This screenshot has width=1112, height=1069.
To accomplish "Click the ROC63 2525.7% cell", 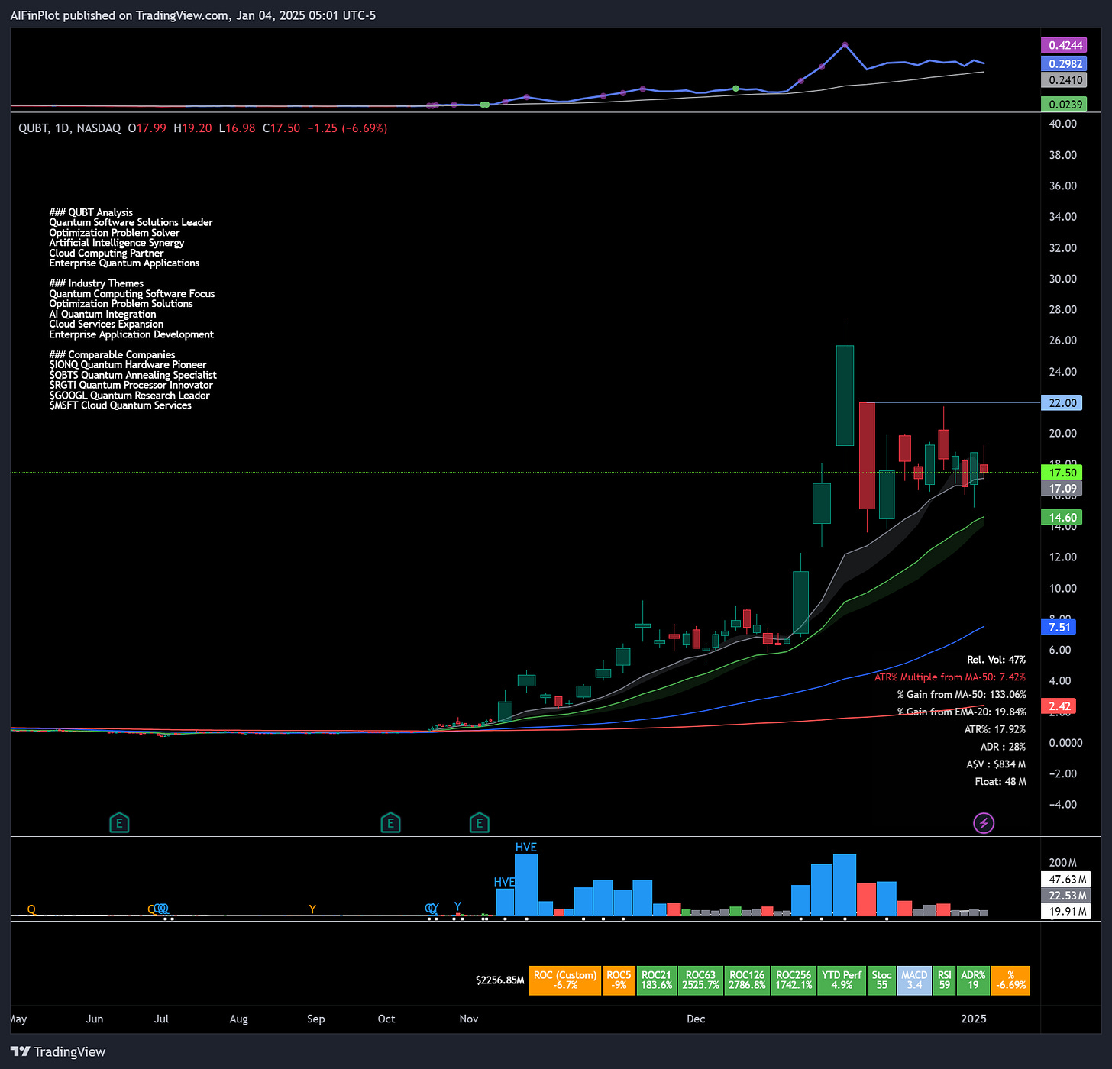I will (x=700, y=980).
